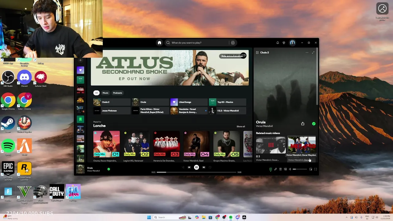Image resolution: width=393 pixels, height=221 pixels.
Task: Open Daily Mix 02 card
Action: (137, 144)
